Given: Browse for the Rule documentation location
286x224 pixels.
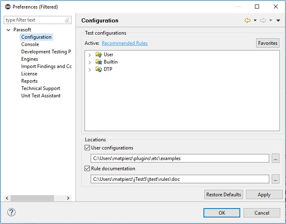Looking at the screenshot, I should (275, 179).
